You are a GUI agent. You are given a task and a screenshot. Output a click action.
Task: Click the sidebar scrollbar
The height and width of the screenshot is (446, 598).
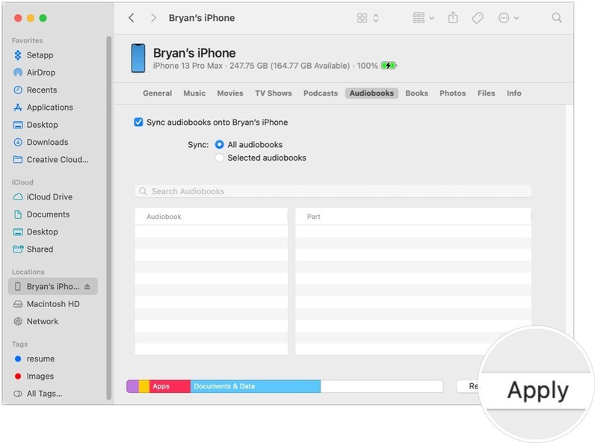(x=108, y=217)
